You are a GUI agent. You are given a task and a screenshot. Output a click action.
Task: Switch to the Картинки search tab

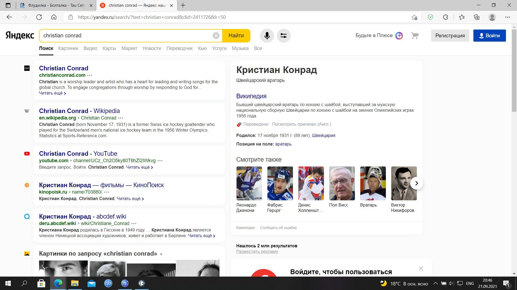68,48
